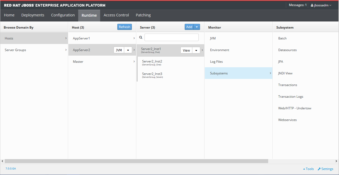This screenshot has height=175, width=339.
Task: Select the AppServer2 host row
Action: 102,50
